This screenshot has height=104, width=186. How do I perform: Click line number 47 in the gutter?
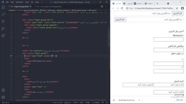pos(11,56)
